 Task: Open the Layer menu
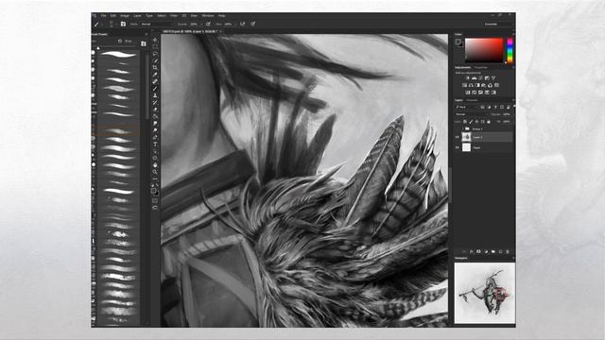coord(137,16)
